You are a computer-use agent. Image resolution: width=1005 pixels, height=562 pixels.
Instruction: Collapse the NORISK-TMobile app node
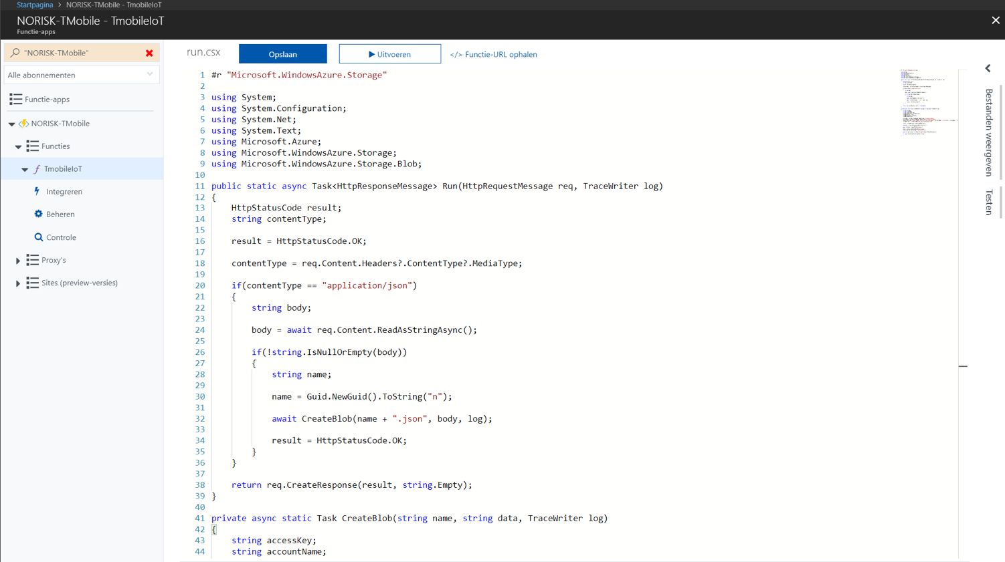click(x=11, y=124)
